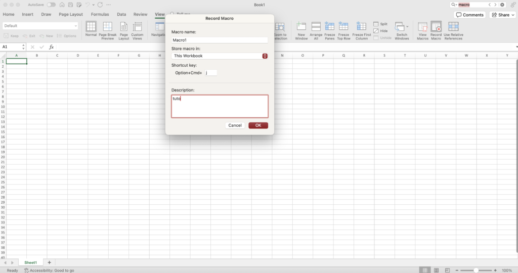Screen dimensions: 518x273
Task: Add a new sheet with plus button
Action: [49, 262]
